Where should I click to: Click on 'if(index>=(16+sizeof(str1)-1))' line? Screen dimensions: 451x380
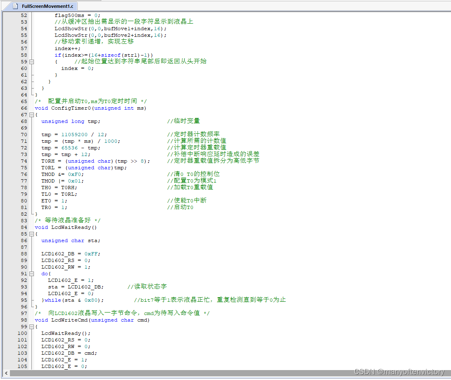point(104,55)
